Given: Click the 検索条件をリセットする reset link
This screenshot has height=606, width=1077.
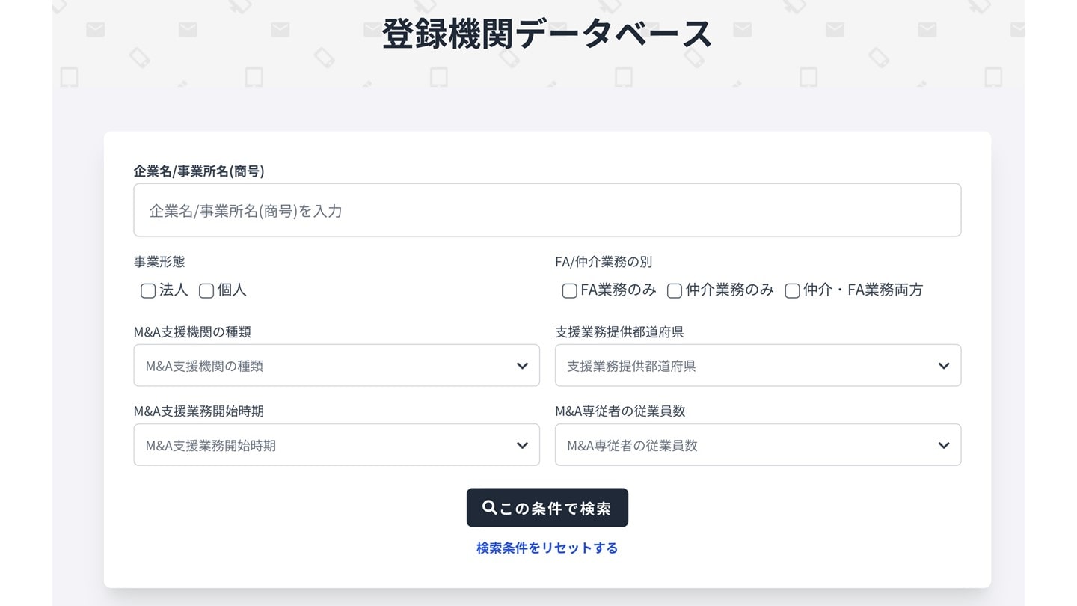Looking at the screenshot, I should pos(547,548).
